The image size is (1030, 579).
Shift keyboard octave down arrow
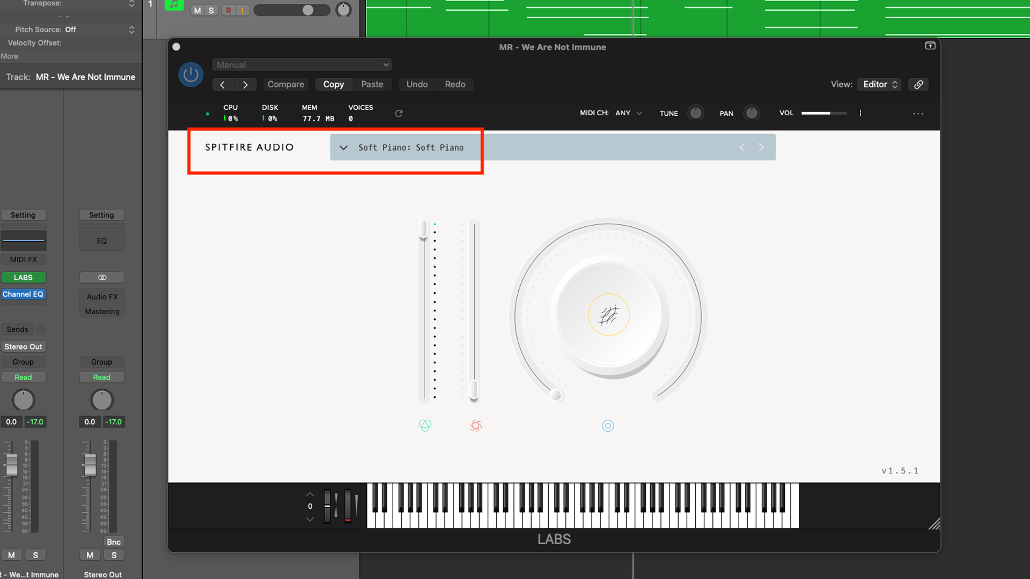[310, 519]
